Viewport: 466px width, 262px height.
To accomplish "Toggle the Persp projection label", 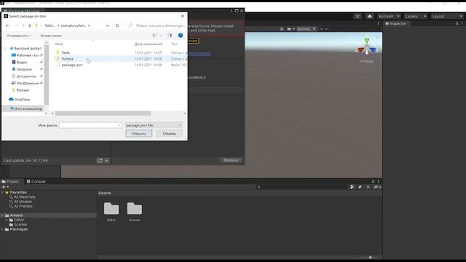I will pyautogui.click(x=366, y=61).
